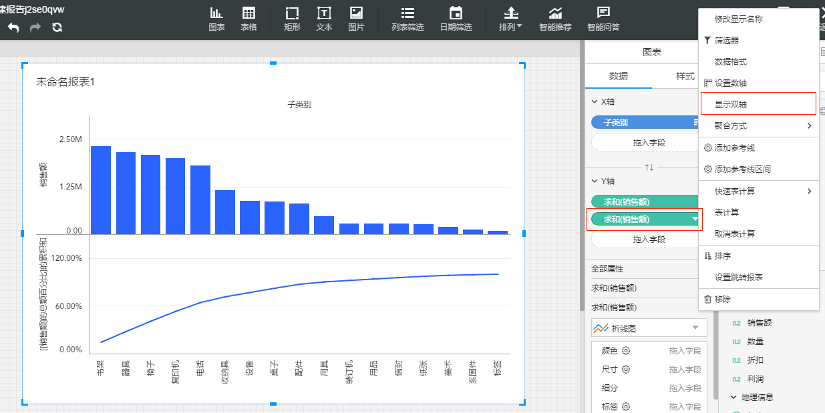
Task: Open the 颜色 color settings gear
Action: [x=626, y=351]
